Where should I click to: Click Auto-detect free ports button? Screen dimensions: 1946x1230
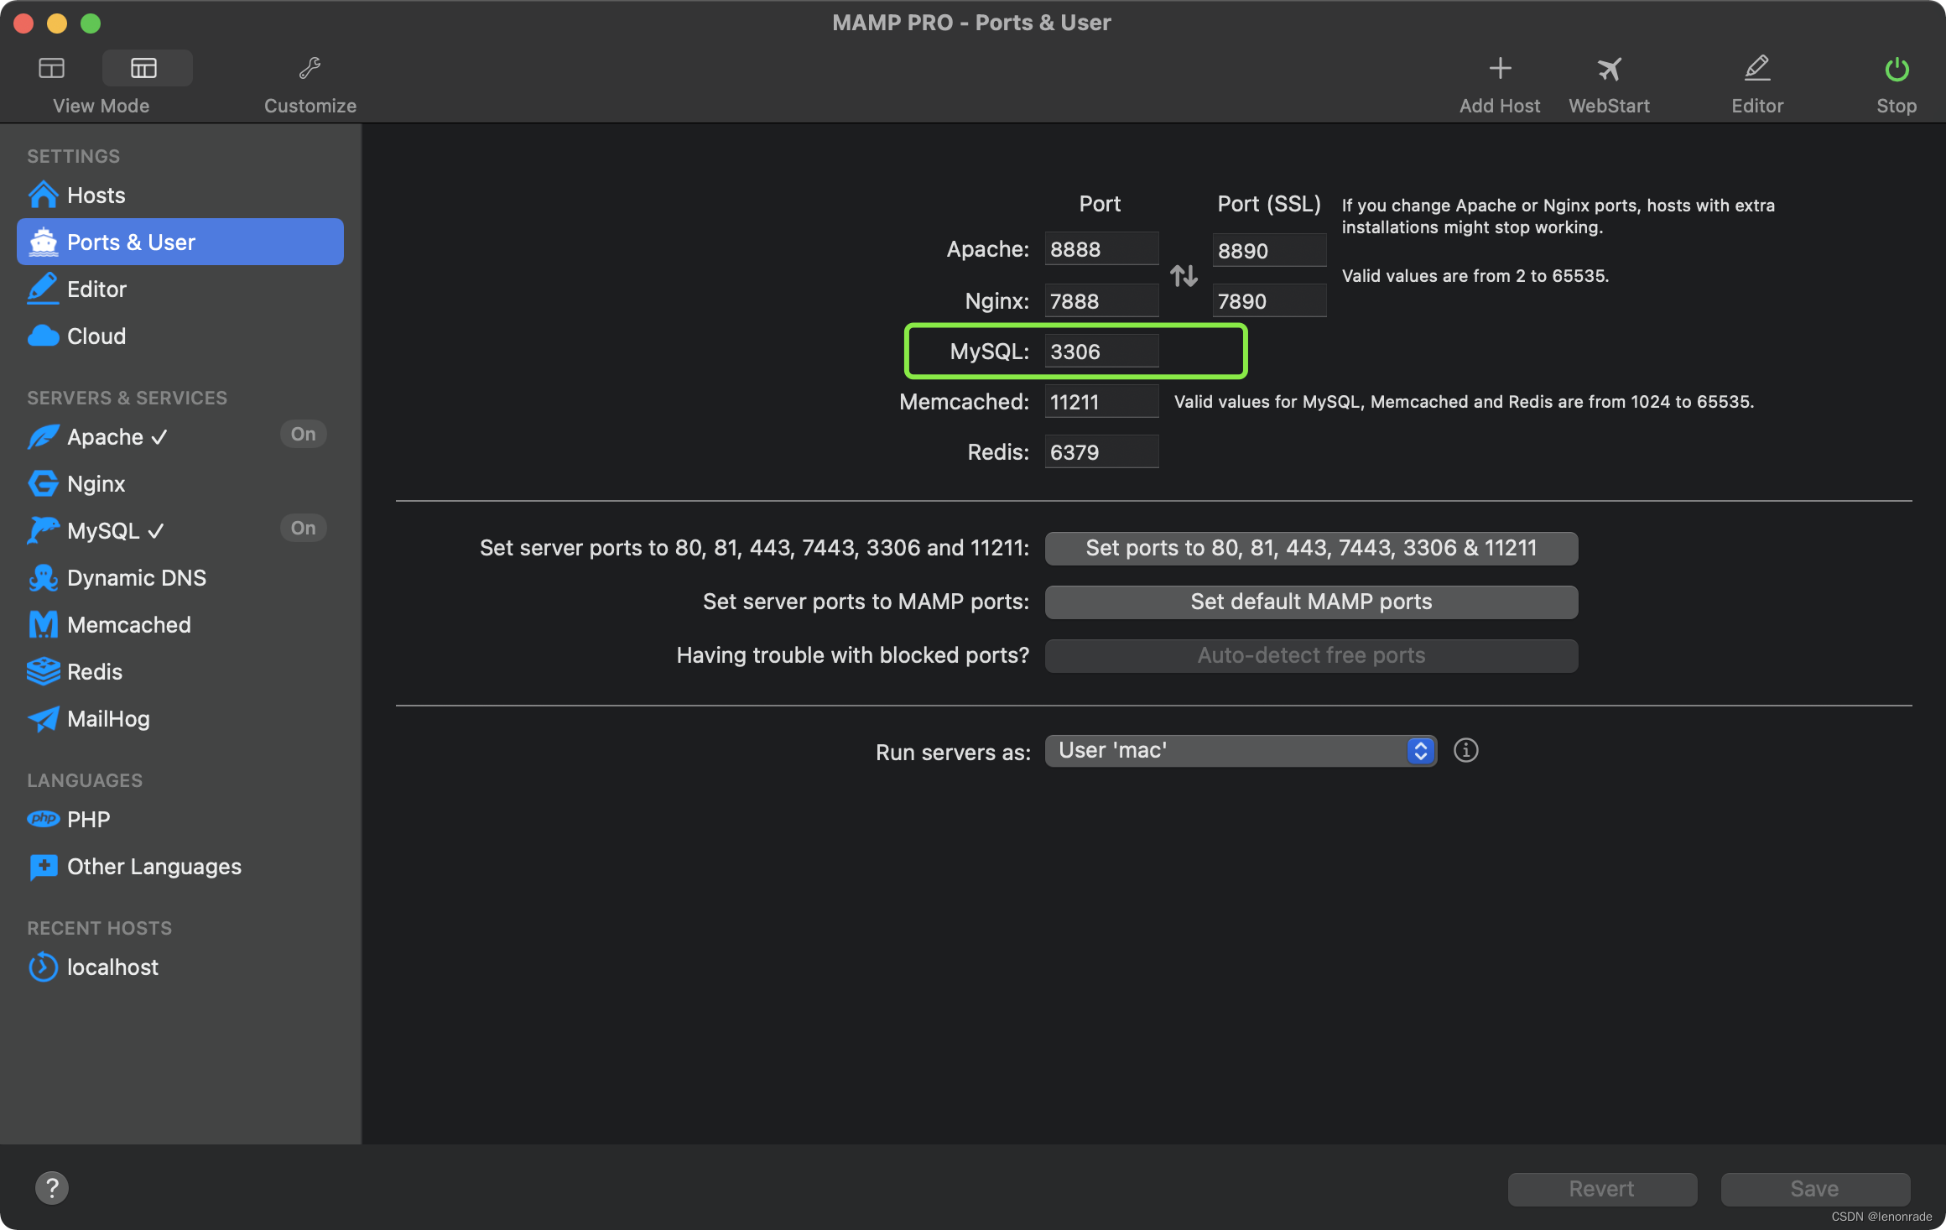1311,655
